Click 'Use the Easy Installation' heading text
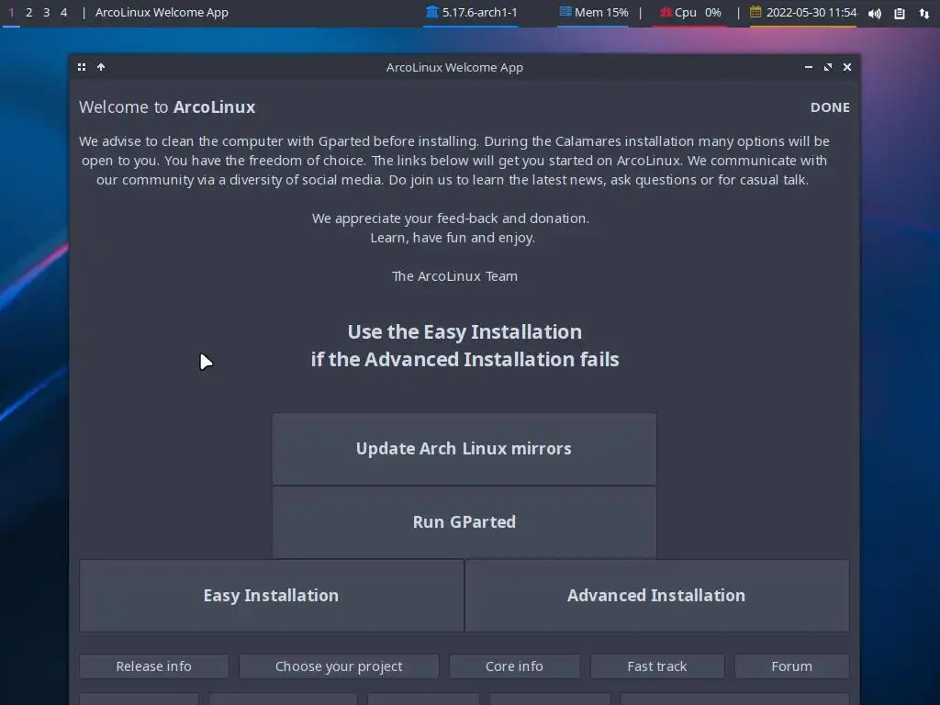 [464, 332]
